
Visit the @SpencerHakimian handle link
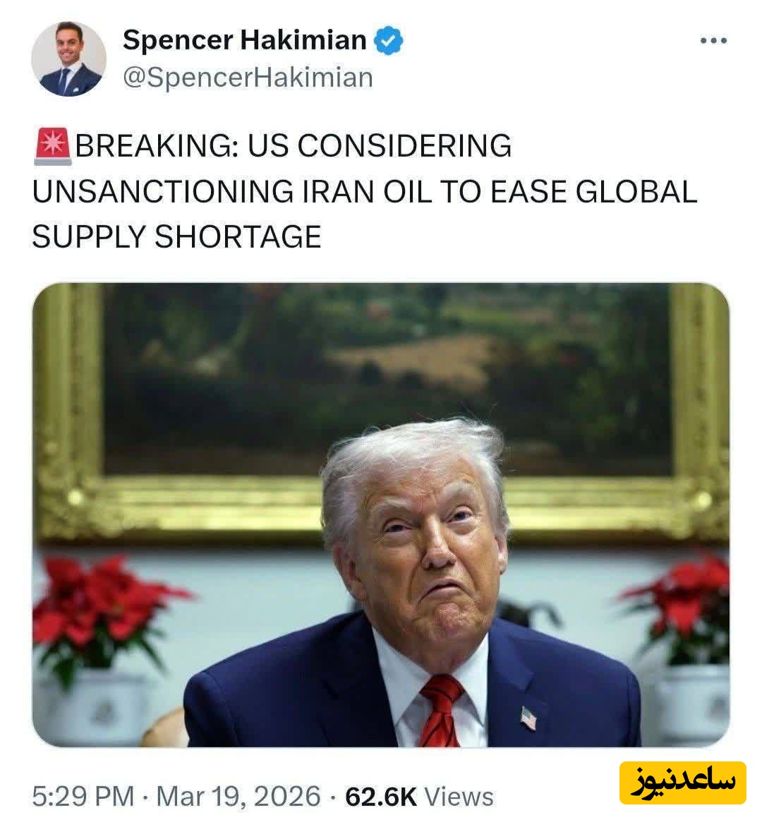click(248, 78)
